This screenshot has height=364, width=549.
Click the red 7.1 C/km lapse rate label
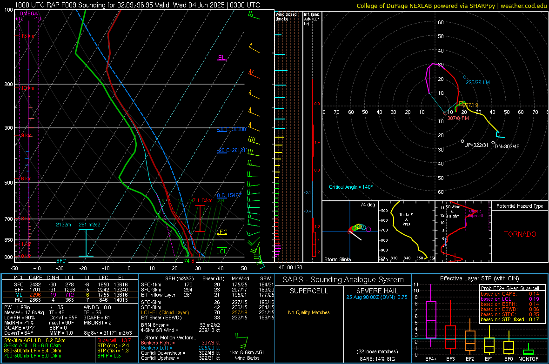[x=202, y=200]
